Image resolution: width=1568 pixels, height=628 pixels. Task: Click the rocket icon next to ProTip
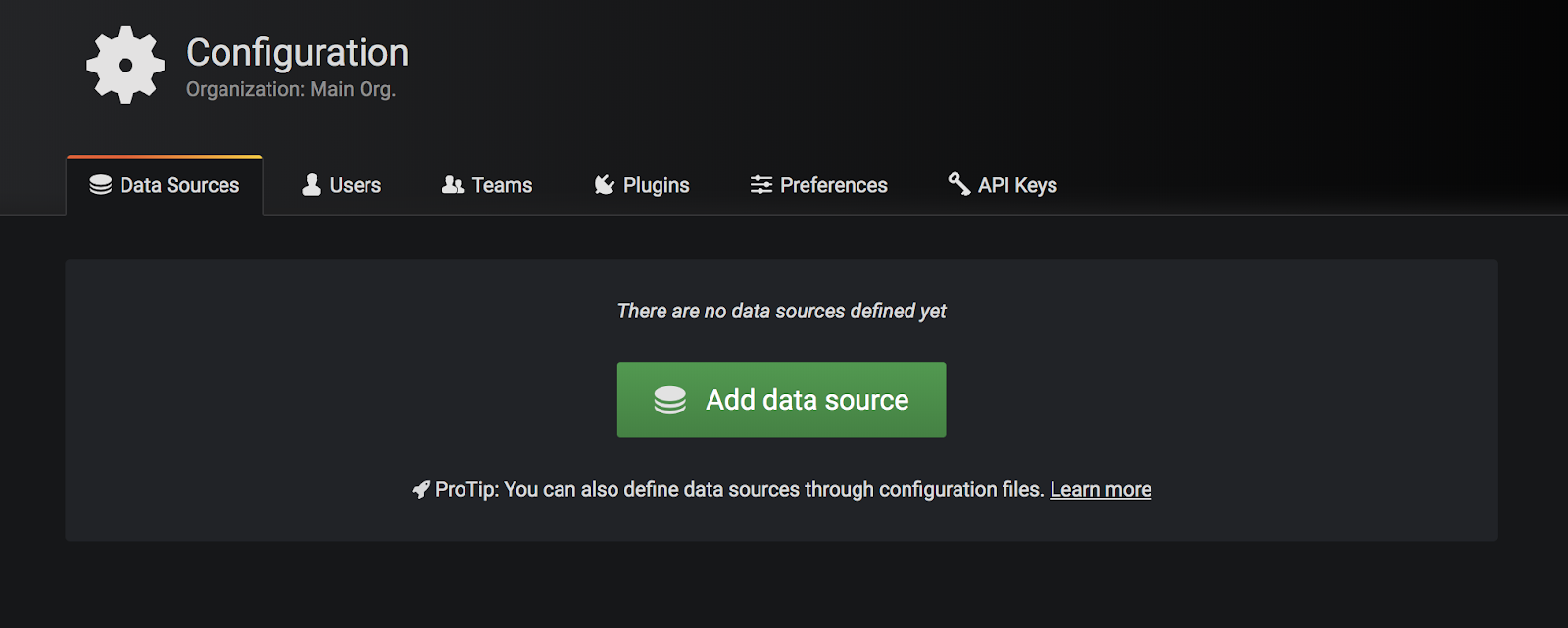[x=421, y=489]
